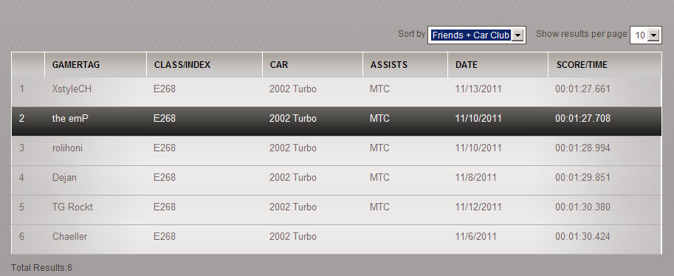
Task: Open rolihoni gamertag entry
Action: (67, 148)
